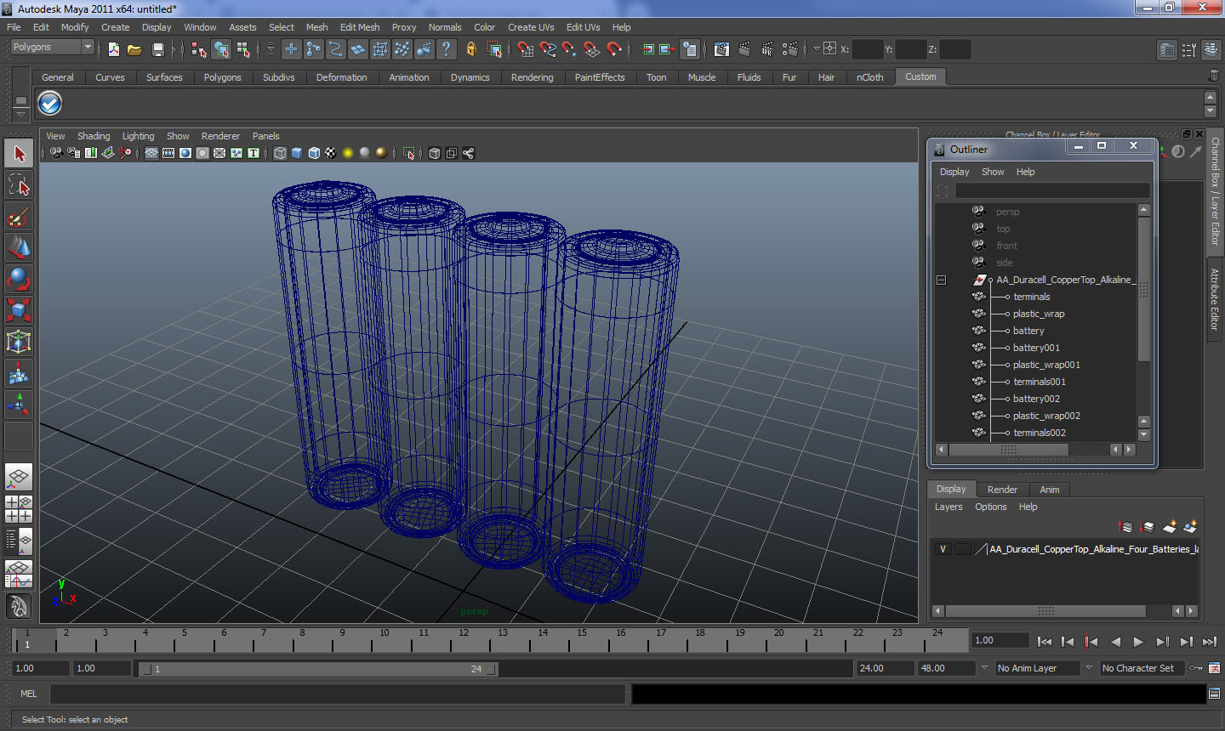Screen dimensions: 1225x731
Task: Choose the Soft Modification tool
Action: click(19, 373)
